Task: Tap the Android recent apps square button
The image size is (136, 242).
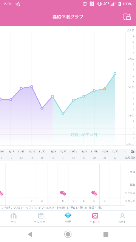Action: click(106, 234)
